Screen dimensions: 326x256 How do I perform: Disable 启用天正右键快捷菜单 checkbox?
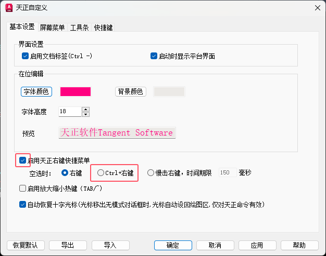pyautogui.click(x=23, y=160)
